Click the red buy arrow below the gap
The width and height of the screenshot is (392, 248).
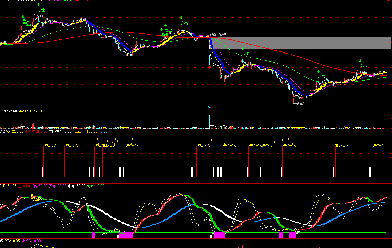point(210,67)
